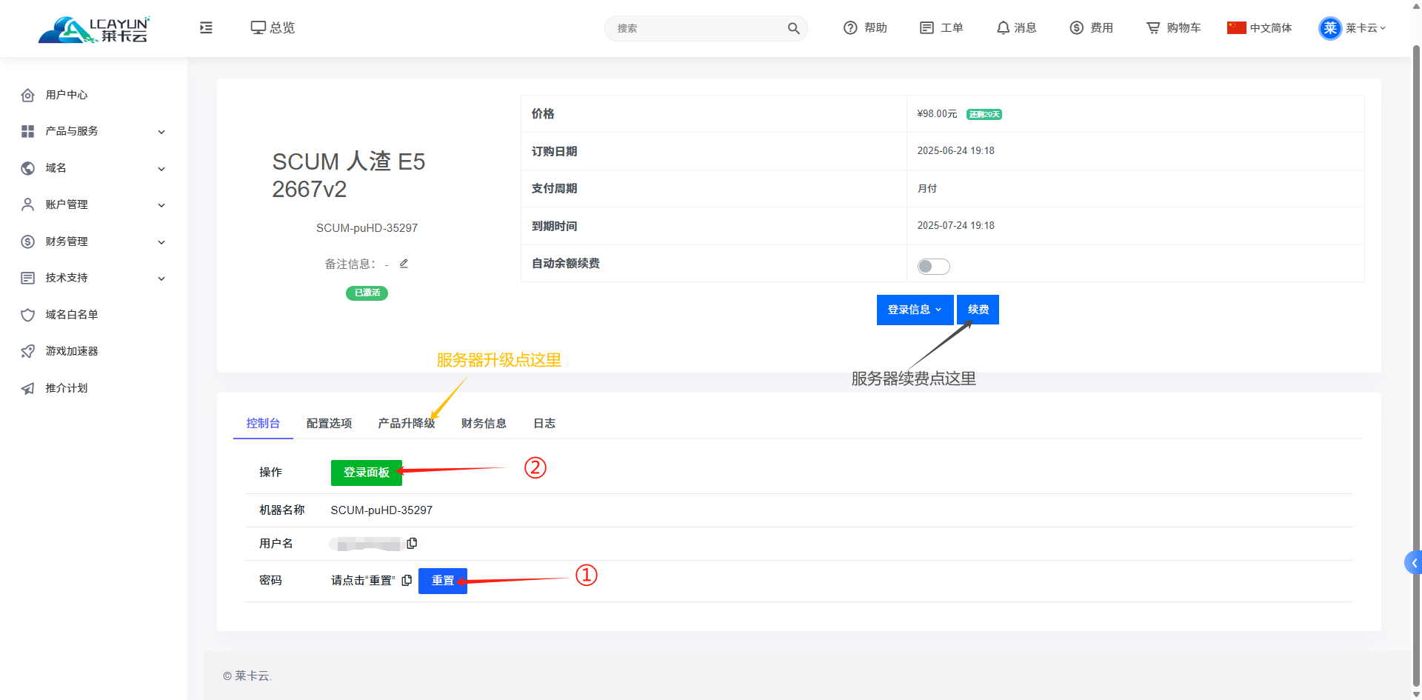Expand the 财务管理 submenu chevron
Viewport: 1422px width, 700px height.
pos(161,242)
